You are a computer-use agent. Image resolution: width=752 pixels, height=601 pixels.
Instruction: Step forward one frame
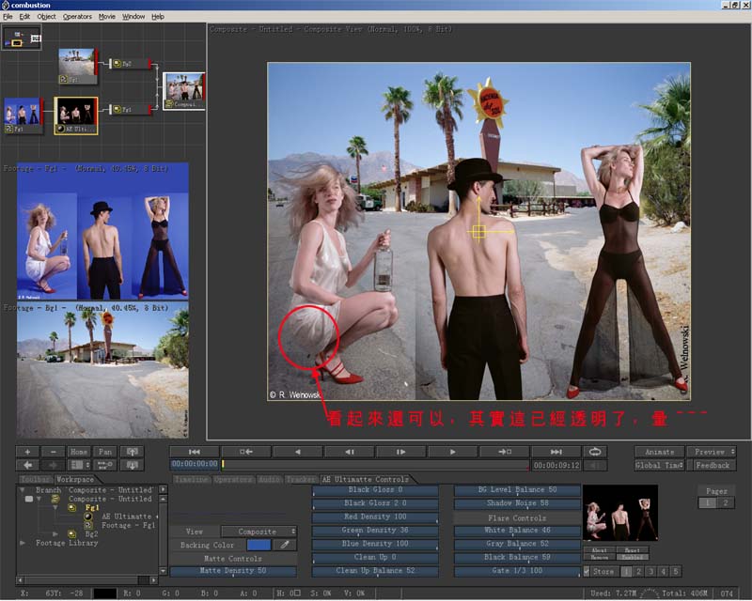[401, 452]
